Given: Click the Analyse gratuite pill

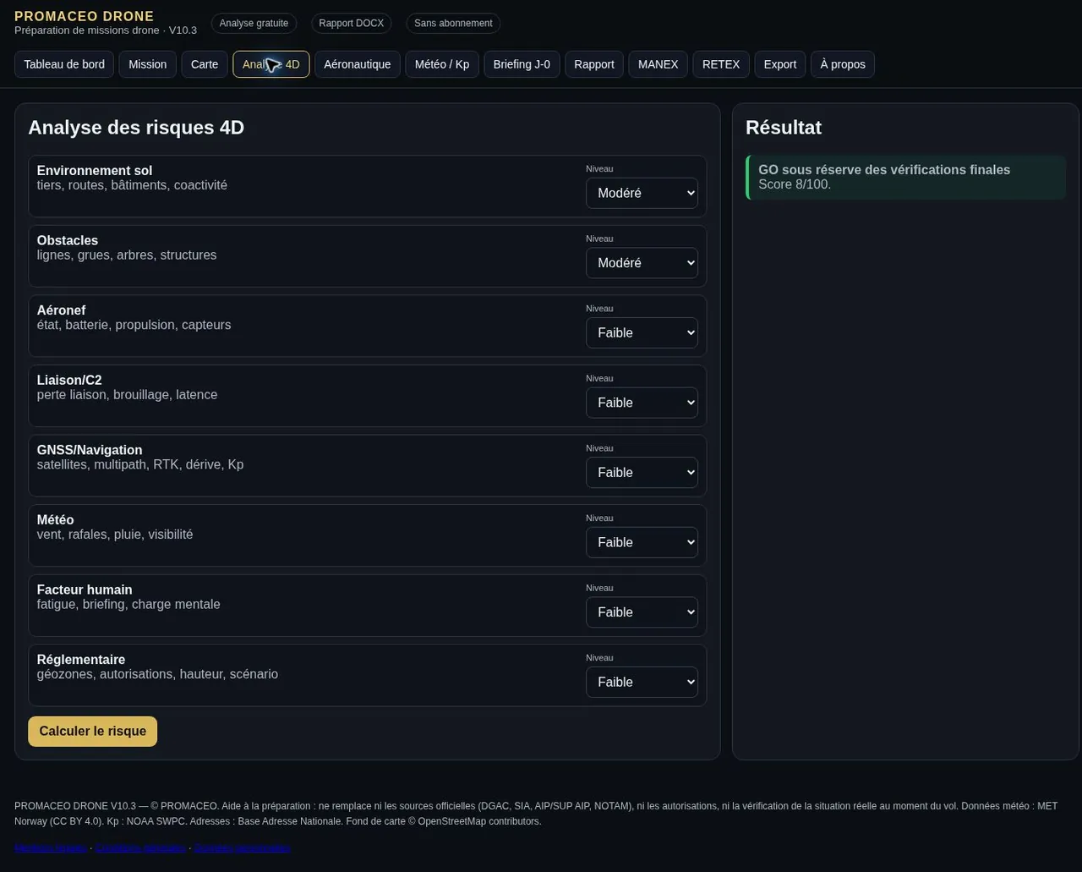Looking at the screenshot, I should pos(254,24).
